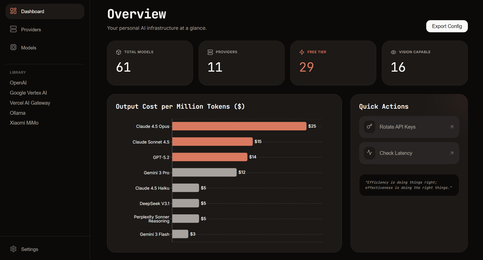This screenshot has height=260, width=483.
Task: Click the arrow icon on Rotate API Keys action
Action: [451, 127]
